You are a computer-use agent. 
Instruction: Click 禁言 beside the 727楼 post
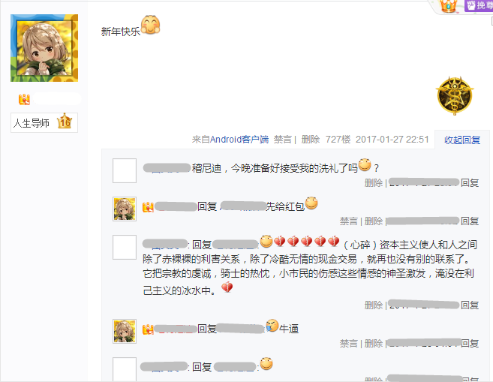(x=283, y=140)
